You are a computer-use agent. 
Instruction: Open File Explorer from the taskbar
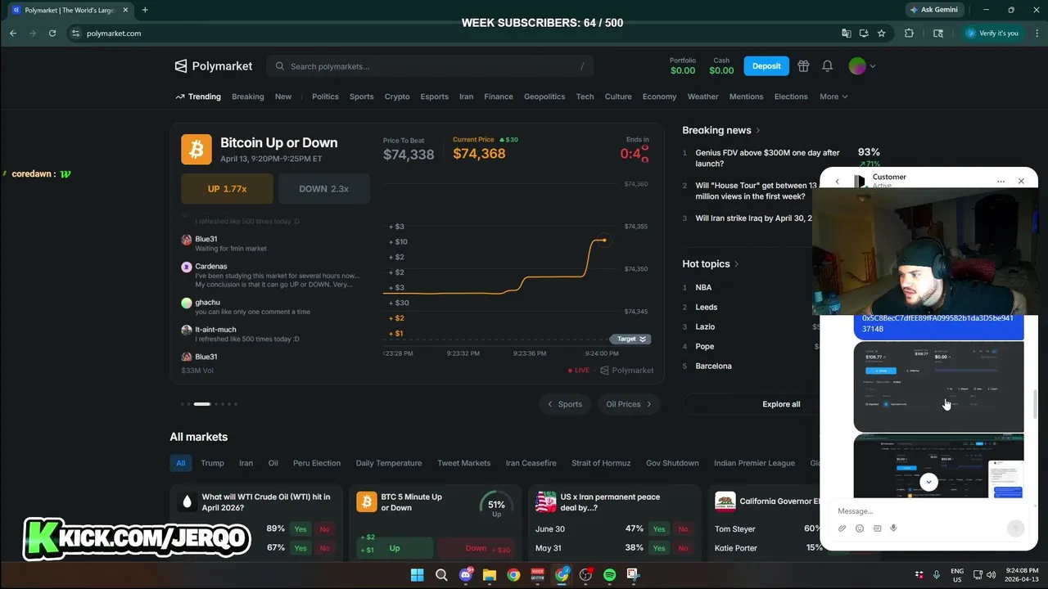pyautogui.click(x=490, y=575)
